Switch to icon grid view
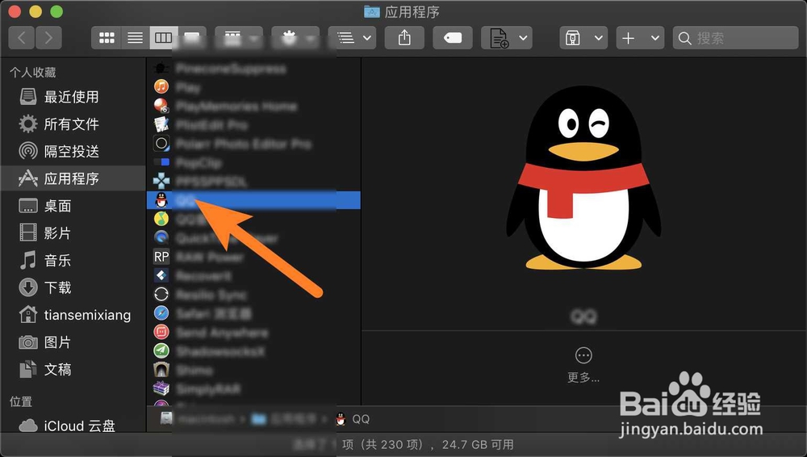 pos(107,38)
